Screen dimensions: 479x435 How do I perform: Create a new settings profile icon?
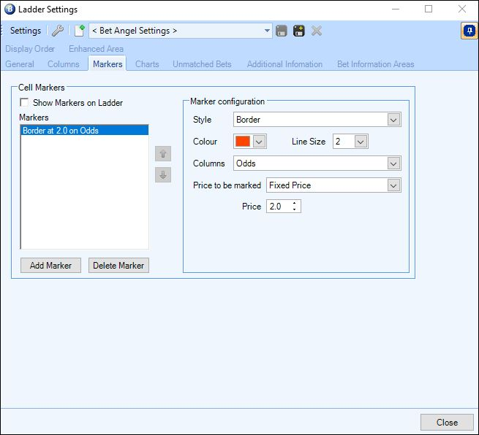pyautogui.click(x=80, y=31)
